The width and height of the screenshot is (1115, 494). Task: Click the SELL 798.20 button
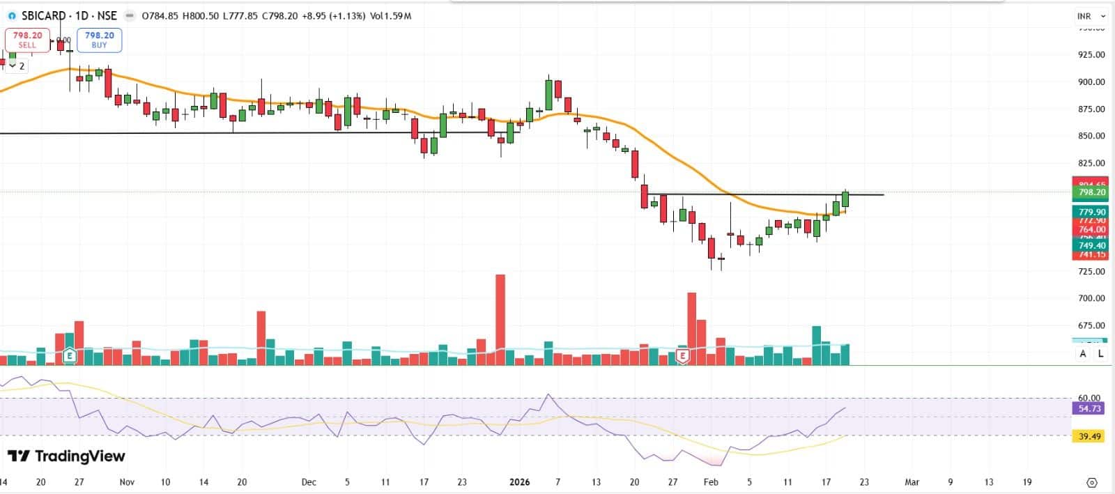click(27, 40)
